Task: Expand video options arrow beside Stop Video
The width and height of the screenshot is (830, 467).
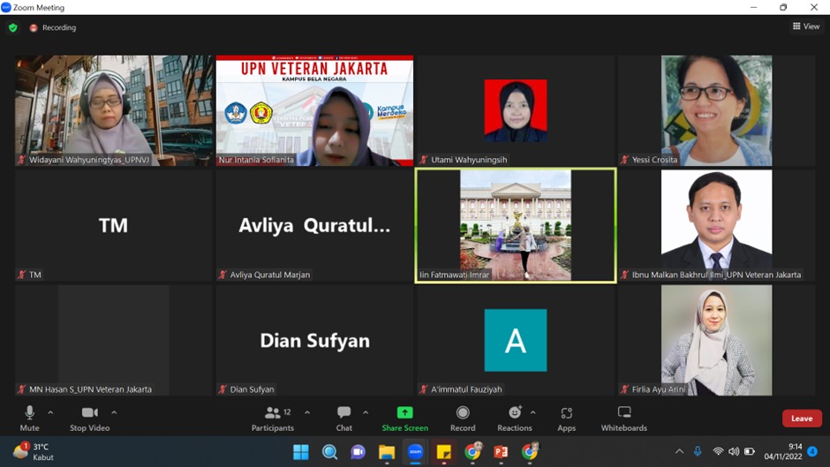Action: pyautogui.click(x=114, y=412)
